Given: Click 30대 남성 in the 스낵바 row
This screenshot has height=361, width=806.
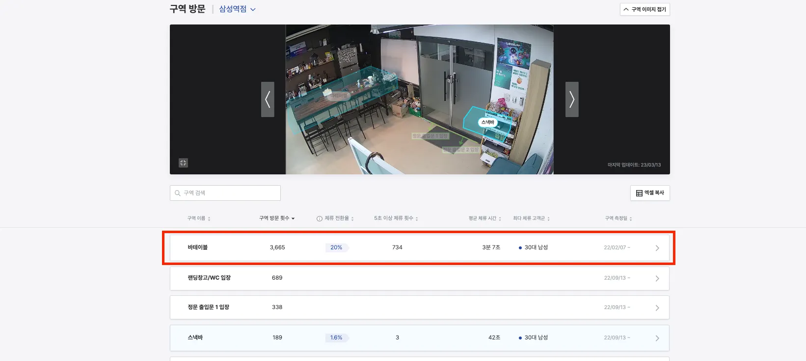Looking at the screenshot, I should (x=536, y=337).
